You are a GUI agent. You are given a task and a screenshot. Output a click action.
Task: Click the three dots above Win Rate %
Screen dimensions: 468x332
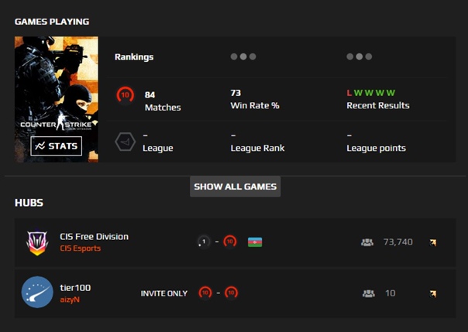(x=243, y=56)
